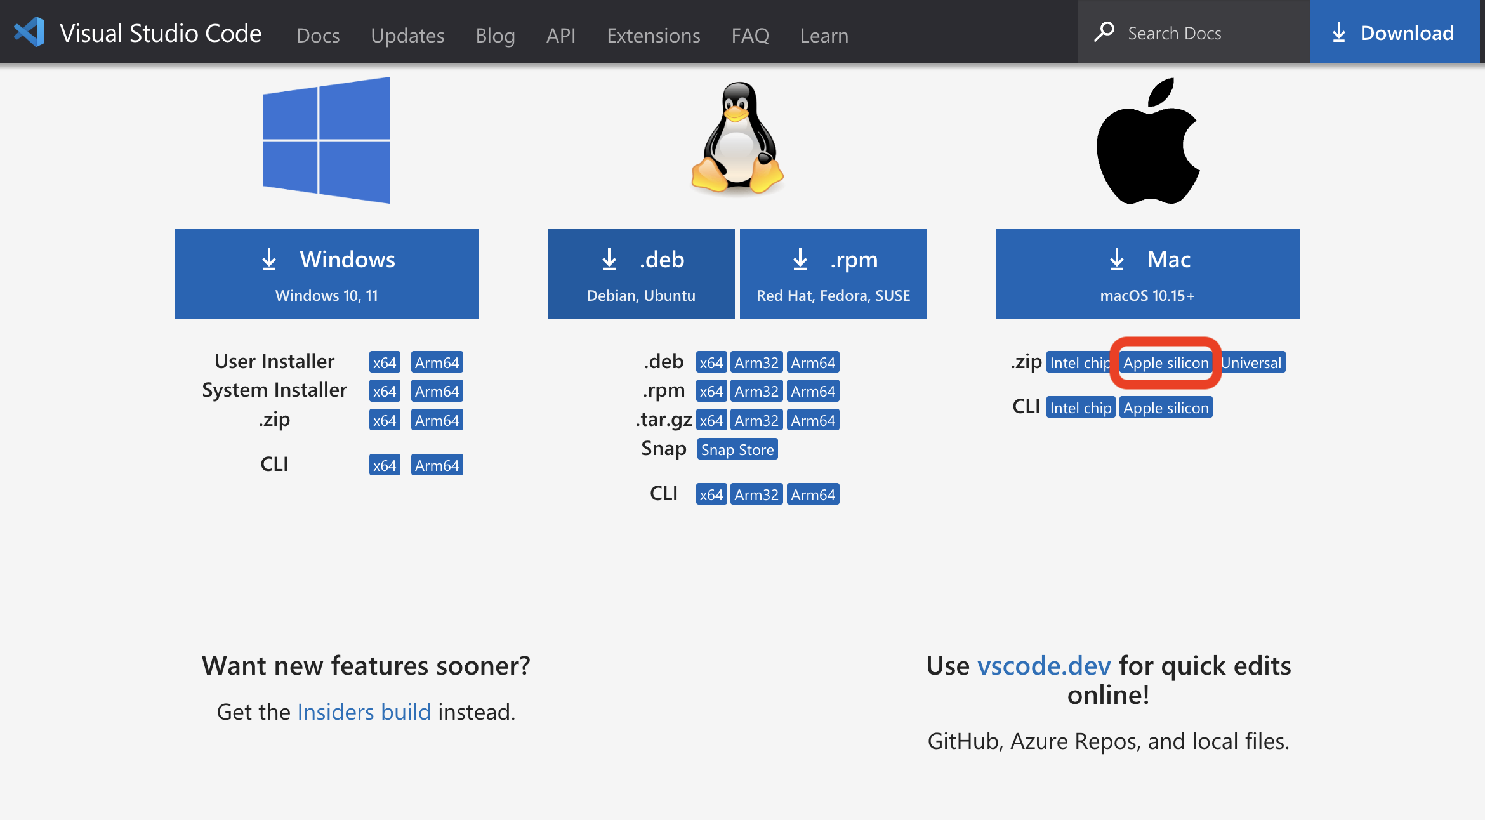
Task: Click the Visual Studio Code logo icon
Action: tap(29, 32)
